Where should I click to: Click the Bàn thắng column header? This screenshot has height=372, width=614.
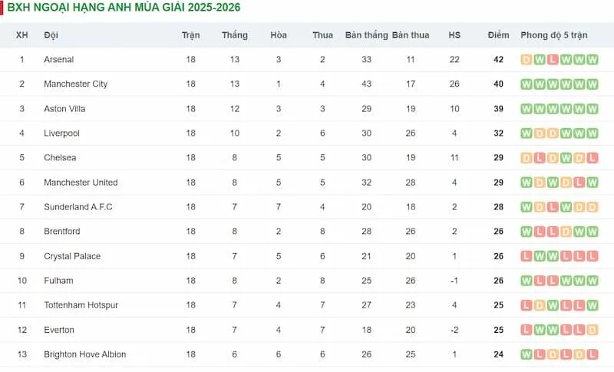[366, 35]
